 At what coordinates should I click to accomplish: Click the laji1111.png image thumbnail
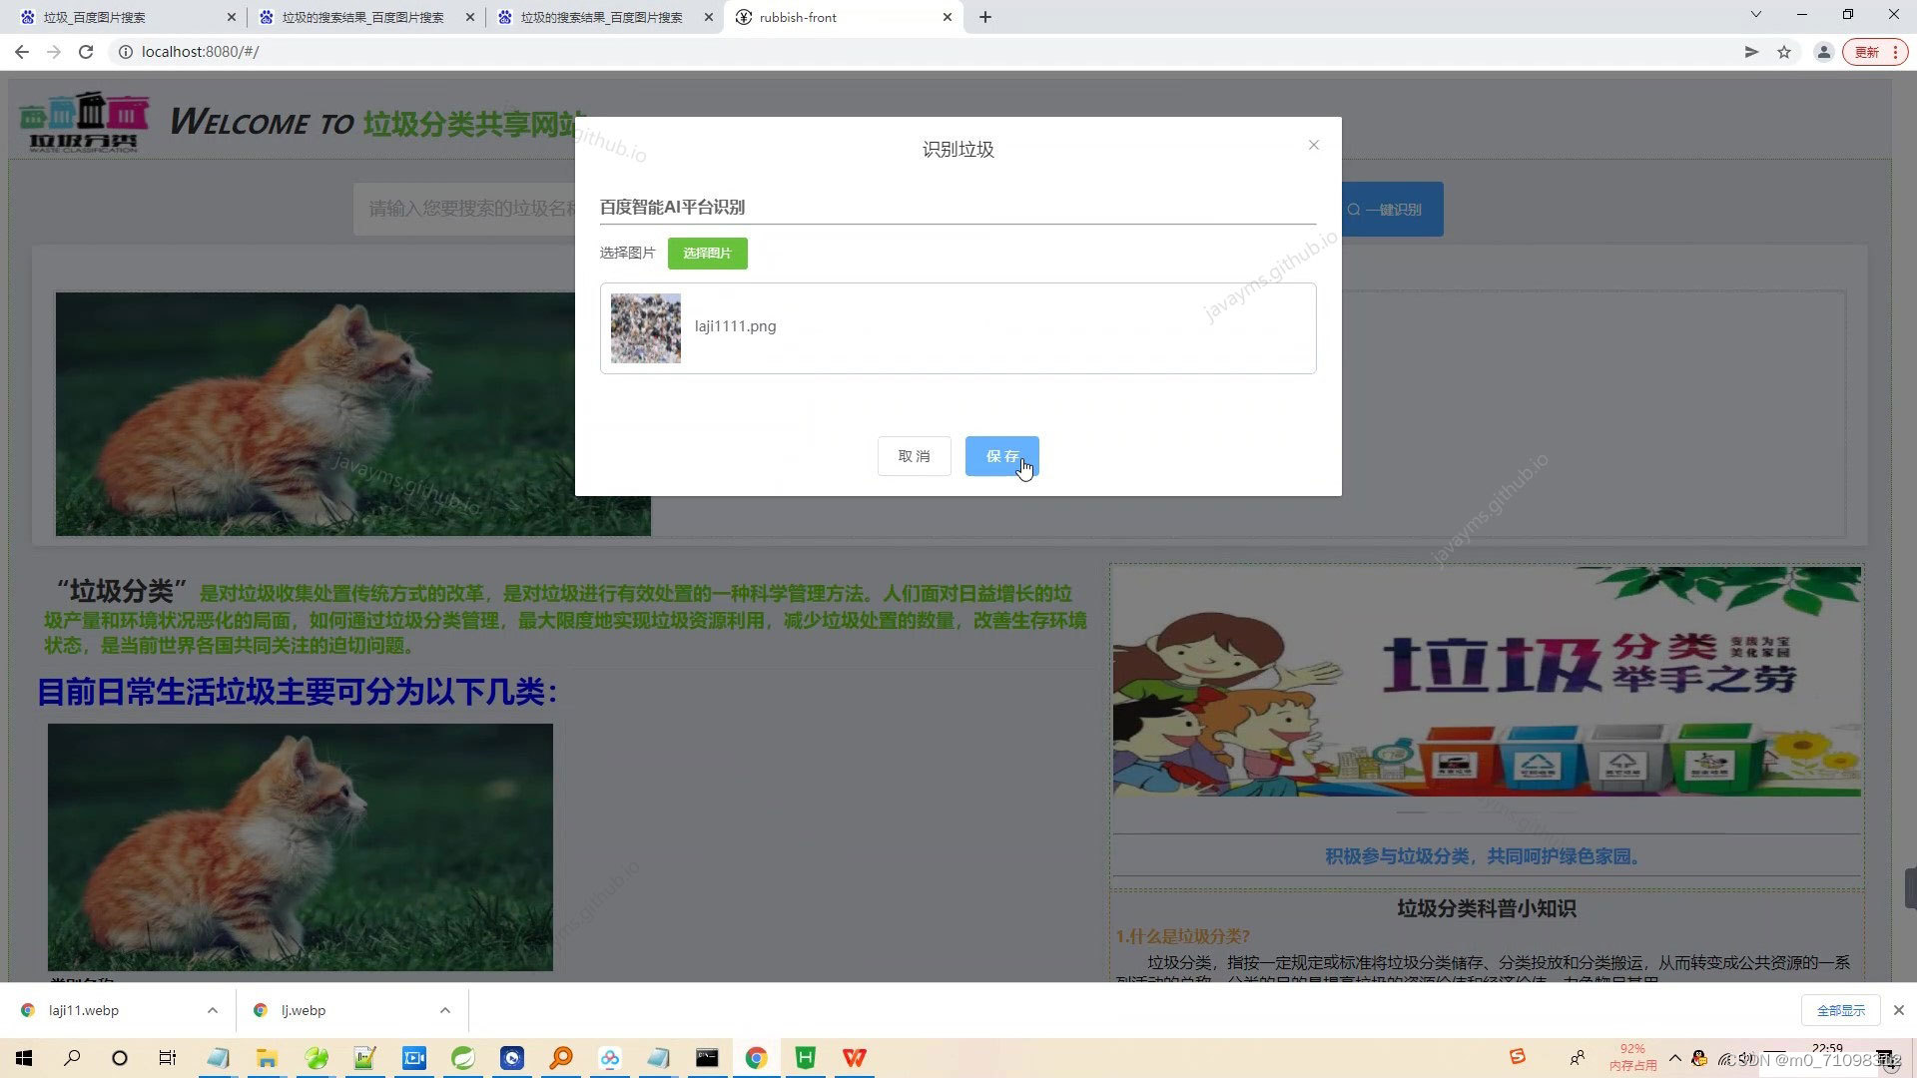pyautogui.click(x=646, y=328)
